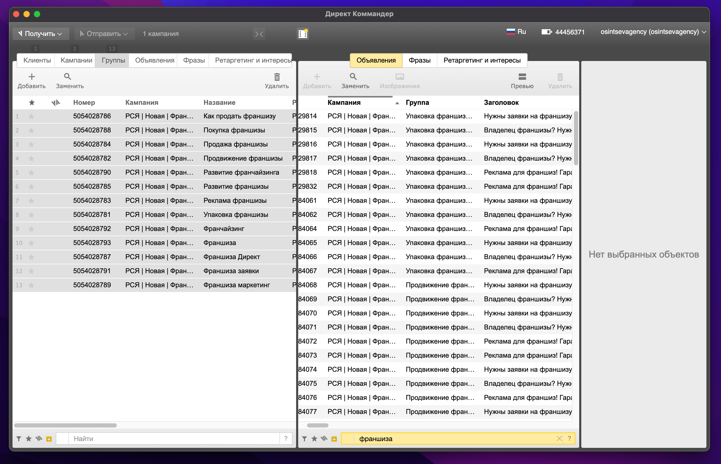Click the star filter icon in announcements bar
The image size is (721, 464).
point(314,438)
